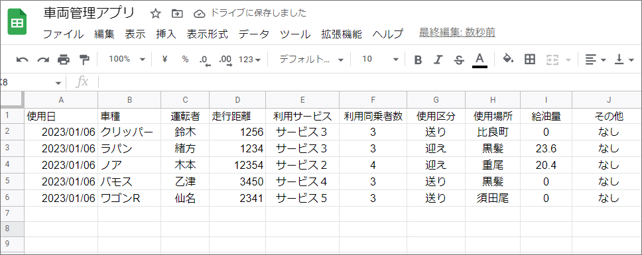Click the 20.4 fuel cell
This screenshot has height=255, width=642.
(x=546, y=165)
